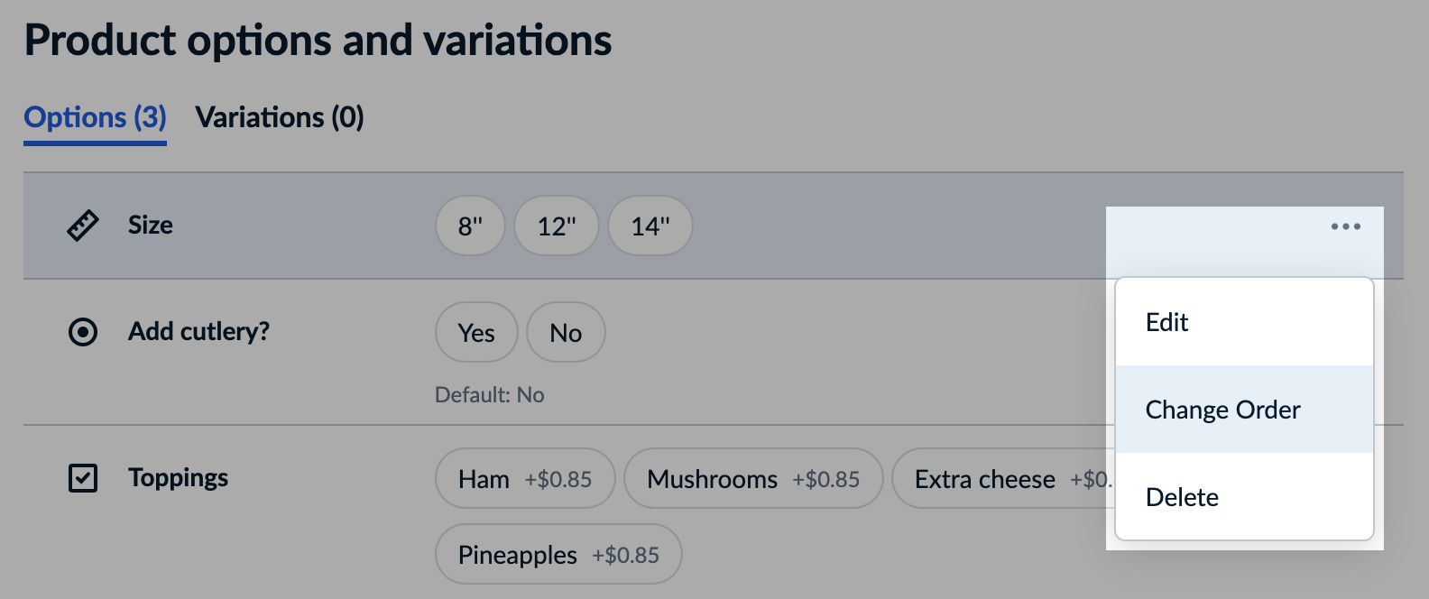This screenshot has height=599, width=1429.
Task: Click the radio button icon beside Add cutlery?
Action: point(82,332)
